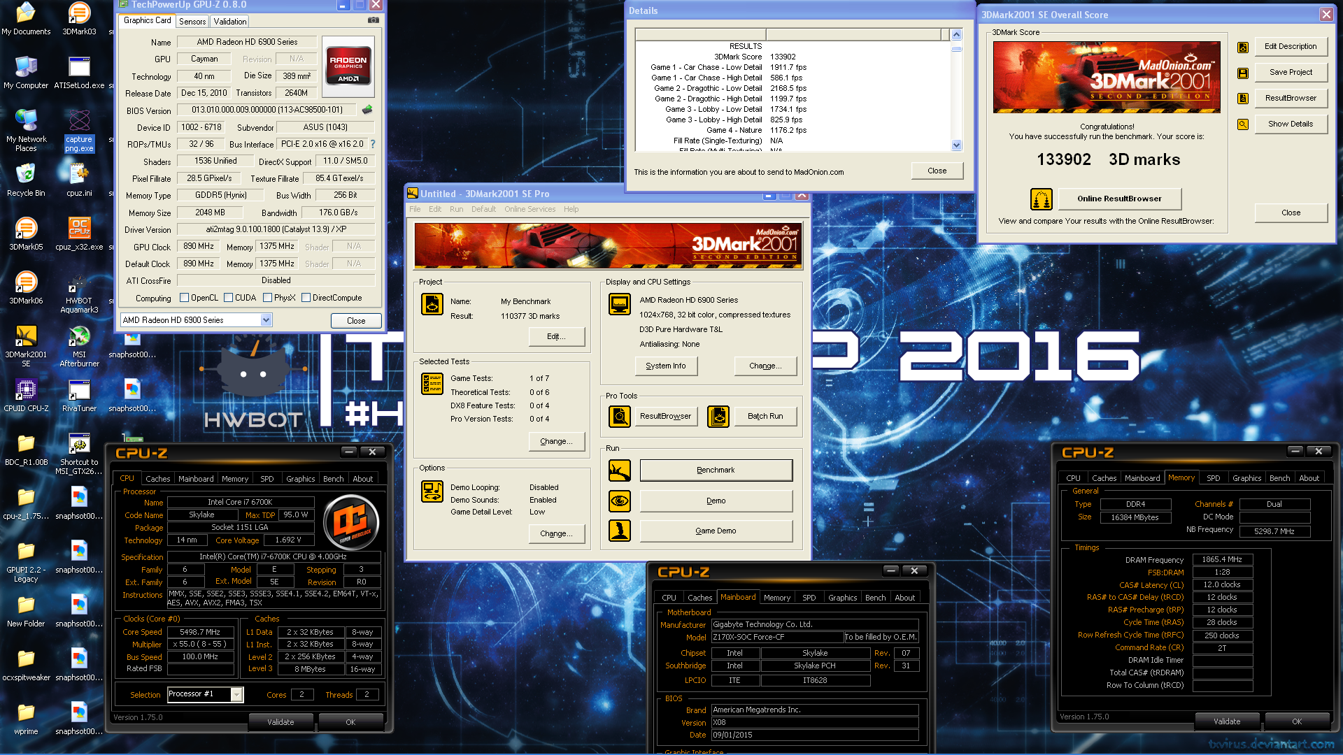The width and height of the screenshot is (1343, 755).
Task: Open the cpuz_x32.exe desktop icon
Action: coord(79,234)
